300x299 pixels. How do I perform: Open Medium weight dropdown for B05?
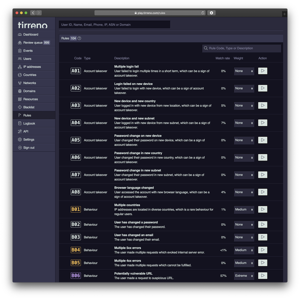click(x=244, y=263)
